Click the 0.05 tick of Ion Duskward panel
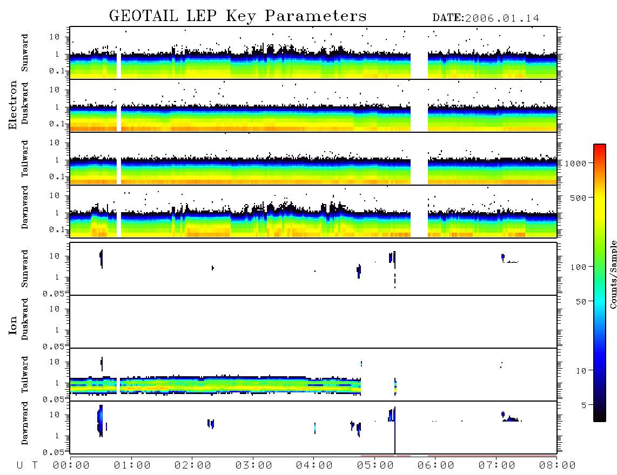617x475 pixels. tap(53, 347)
